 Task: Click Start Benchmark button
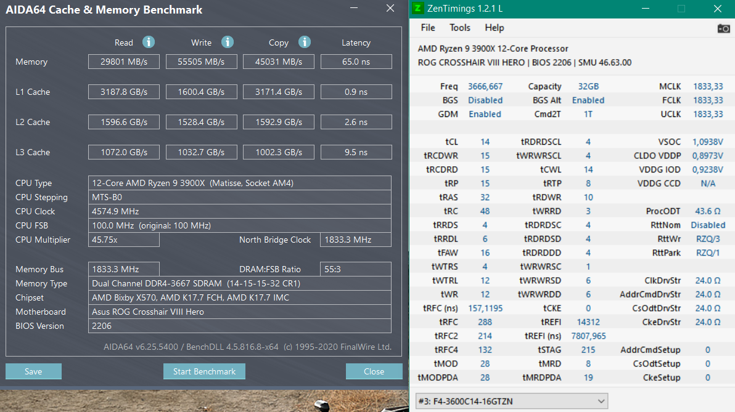pyautogui.click(x=204, y=371)
